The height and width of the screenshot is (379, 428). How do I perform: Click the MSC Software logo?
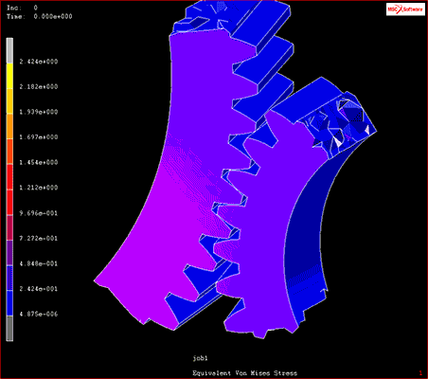405,9
